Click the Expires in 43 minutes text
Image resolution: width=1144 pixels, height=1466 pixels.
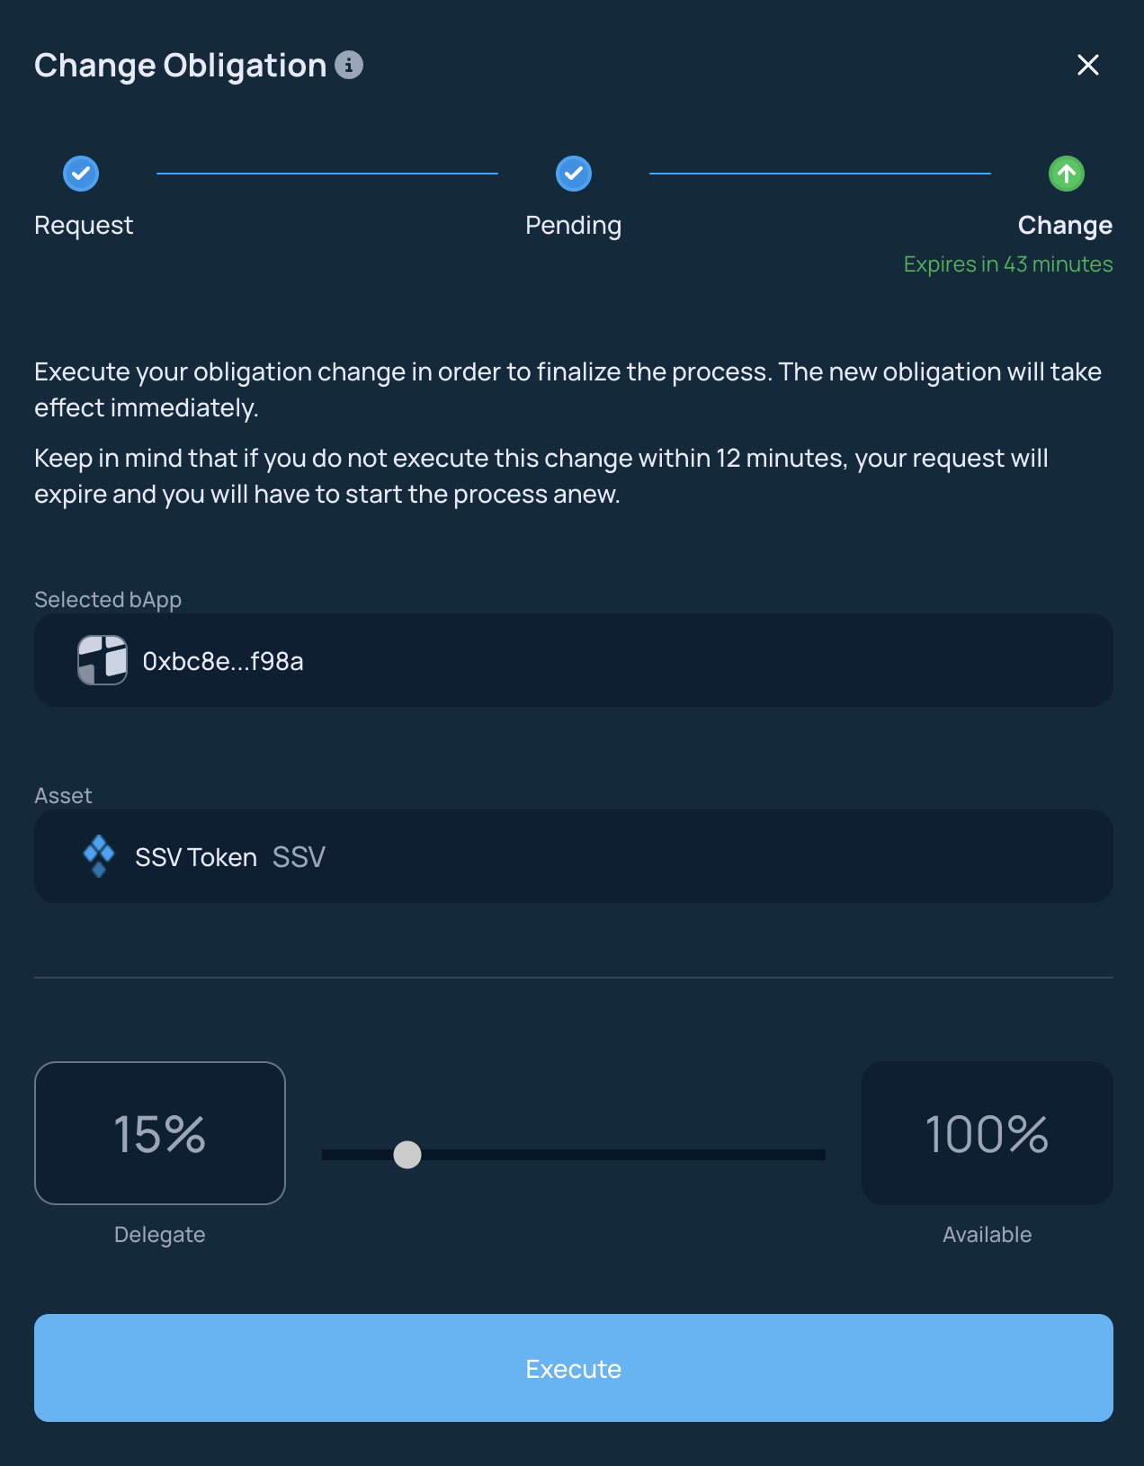[1008, 264]
